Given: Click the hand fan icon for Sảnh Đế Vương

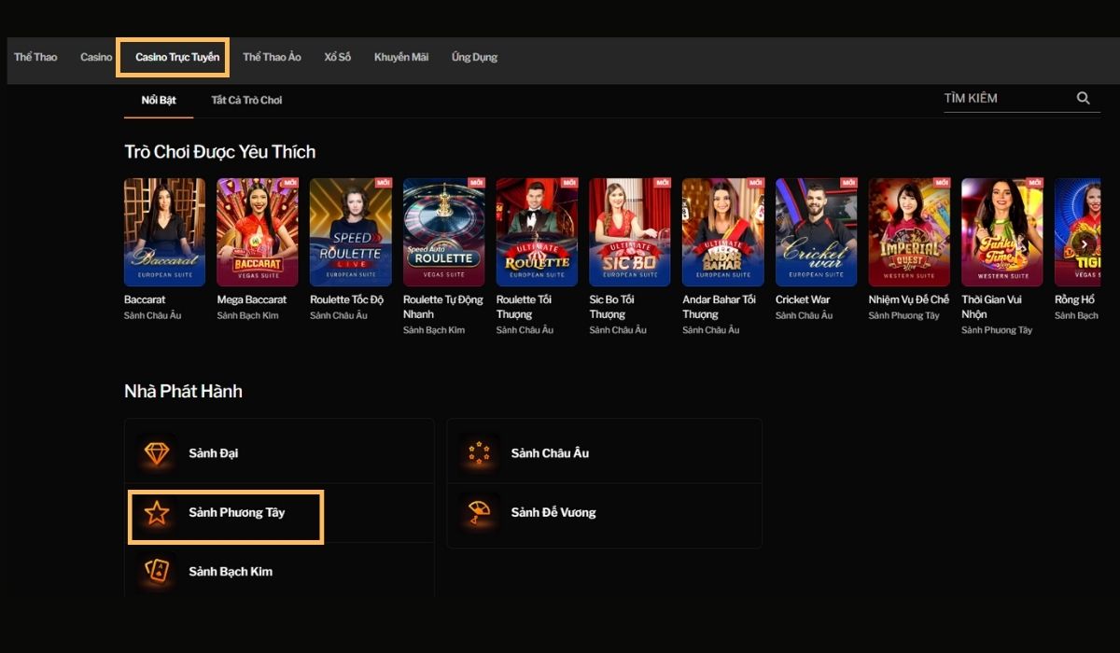Looking at the screenshot, I should point(479,512).
